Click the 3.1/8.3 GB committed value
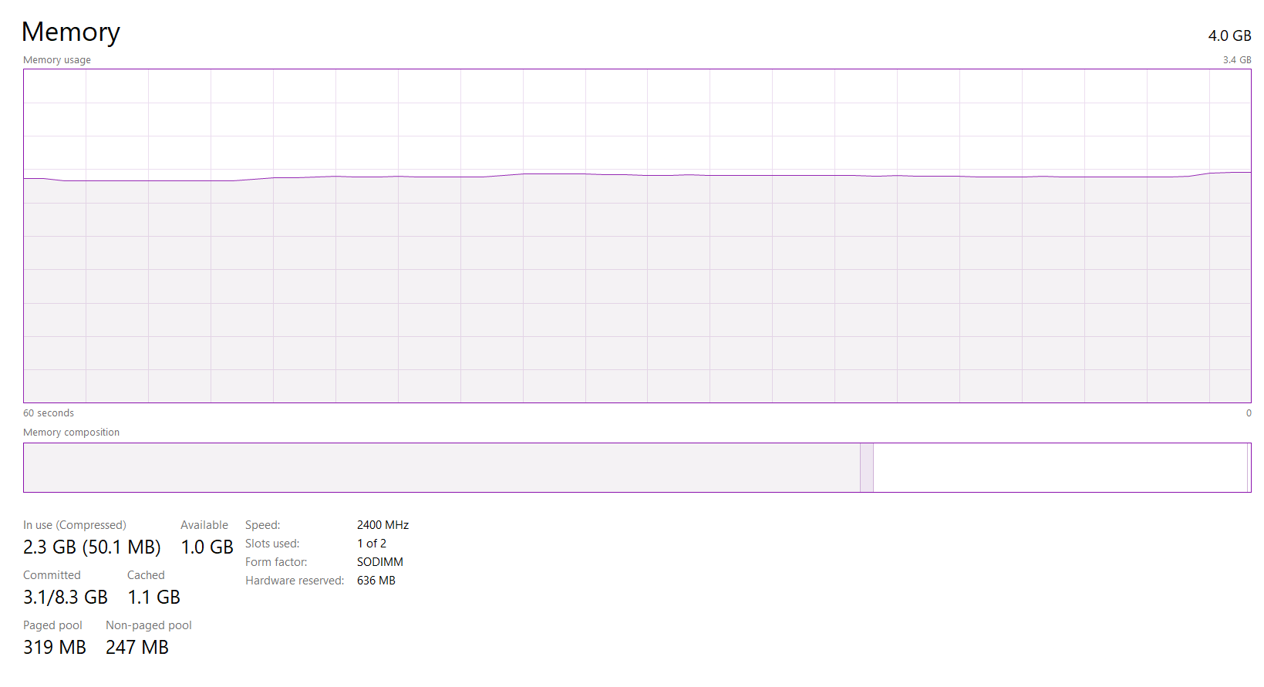The width and height of the screenshot is (1264, 687). tap(66, 598)
